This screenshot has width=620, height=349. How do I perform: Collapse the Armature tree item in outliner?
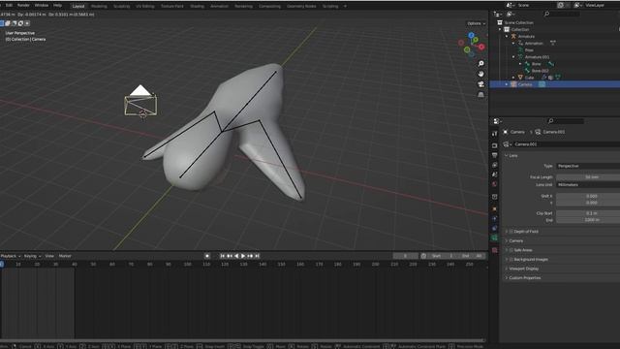point(507,36)
